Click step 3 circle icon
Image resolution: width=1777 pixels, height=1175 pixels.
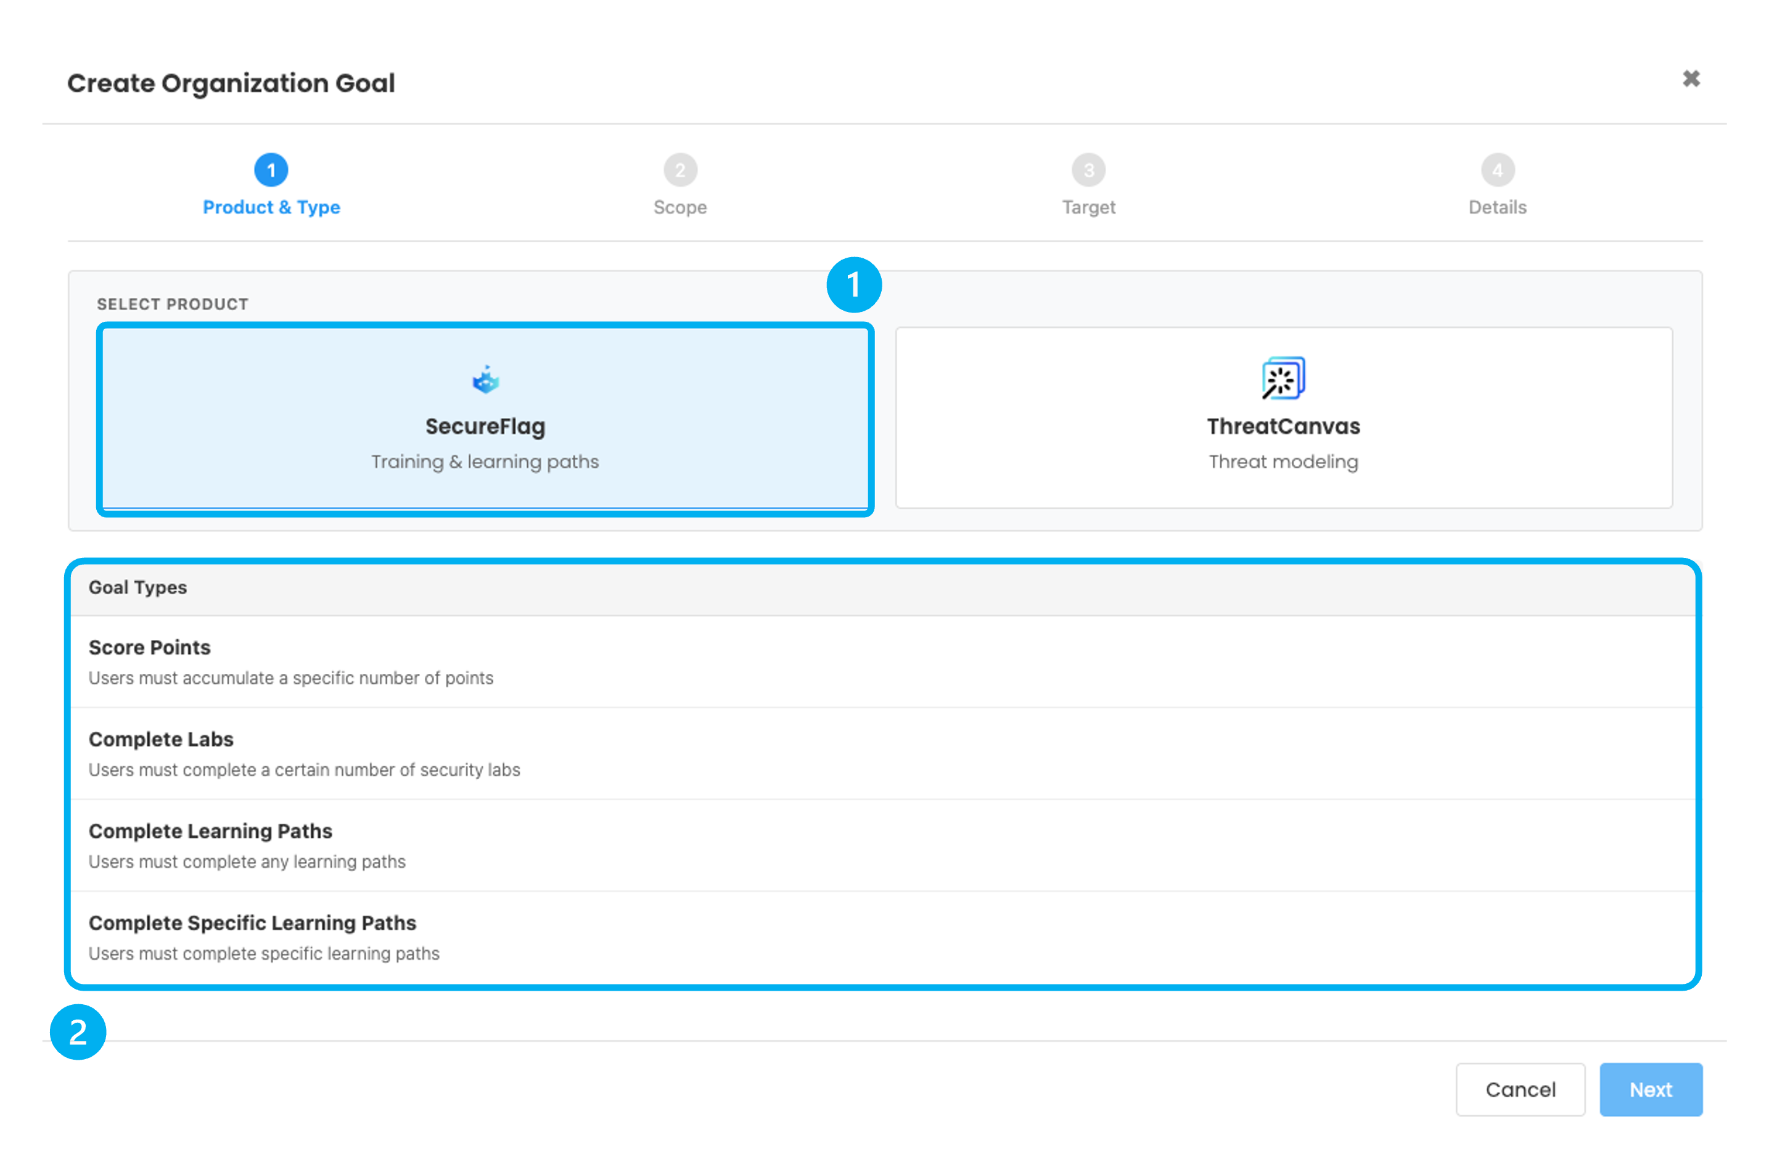click(x=1088, y=170)
